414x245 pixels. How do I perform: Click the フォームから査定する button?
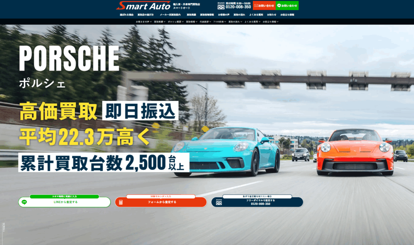click(162, 202)
